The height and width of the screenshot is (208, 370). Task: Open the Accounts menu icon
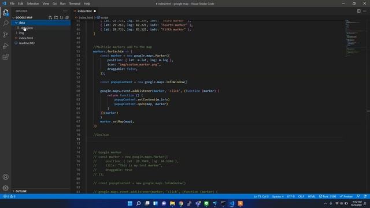coord(5,177)
